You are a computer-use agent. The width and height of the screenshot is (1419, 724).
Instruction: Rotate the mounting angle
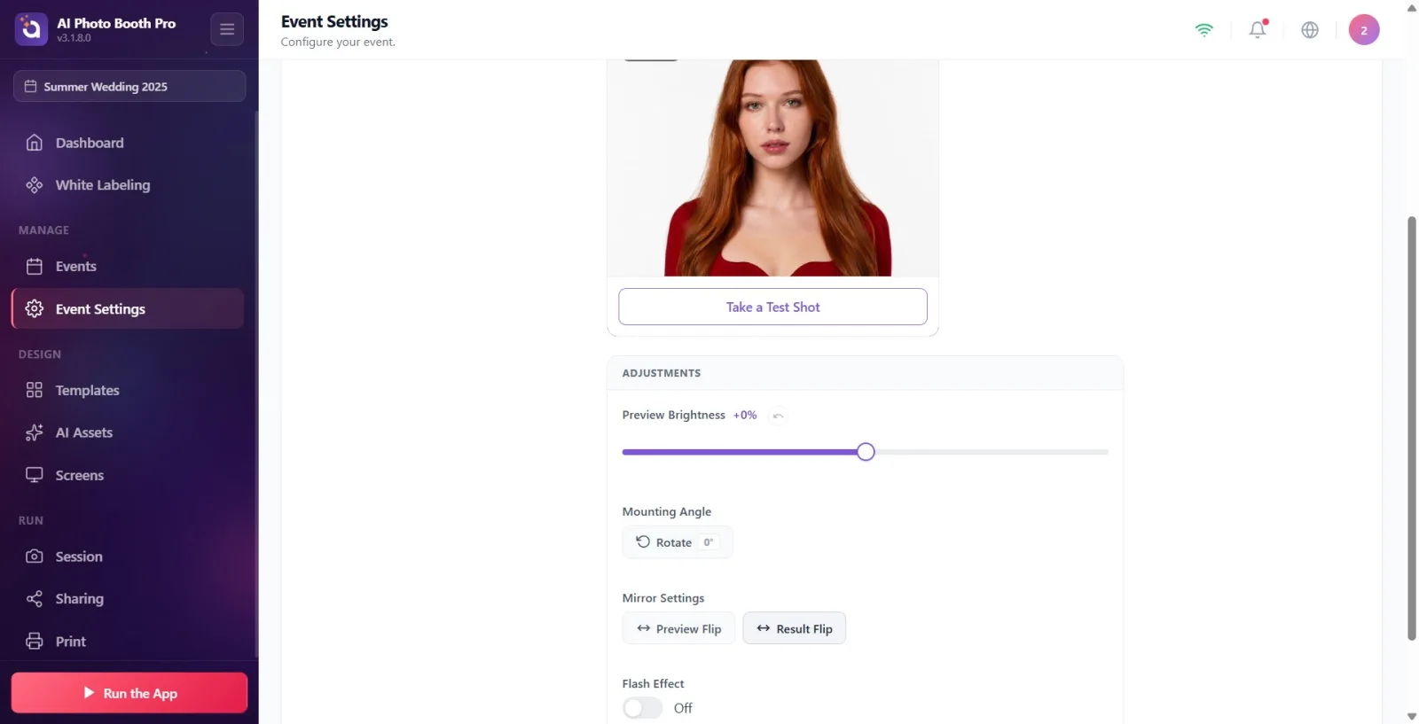[678, 542]
